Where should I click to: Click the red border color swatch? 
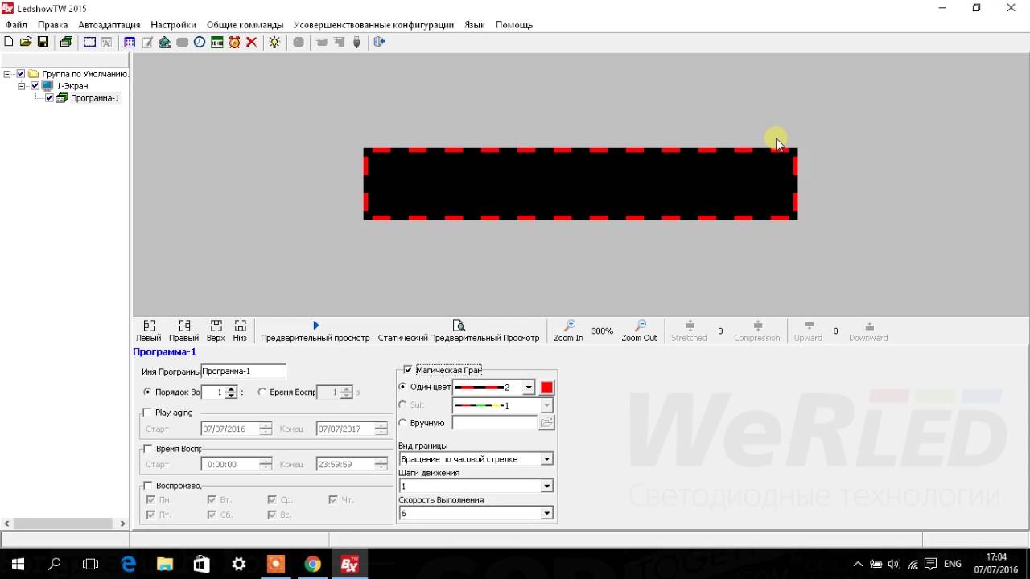[546, 388]
